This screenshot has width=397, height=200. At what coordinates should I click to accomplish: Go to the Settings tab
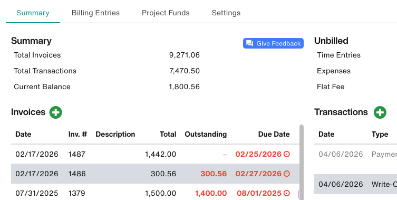coord(226,13)
